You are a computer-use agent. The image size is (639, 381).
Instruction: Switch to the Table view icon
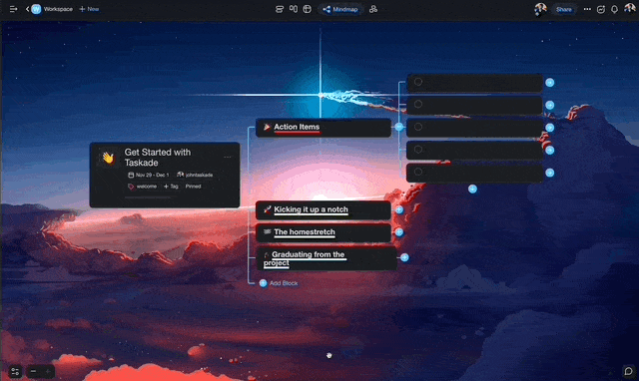[308, 9]
